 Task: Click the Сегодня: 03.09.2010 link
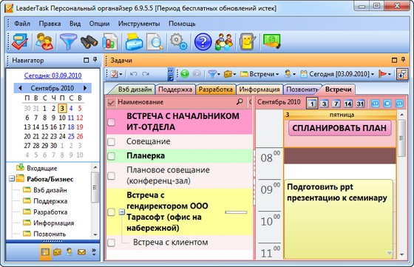click(52, 75)
